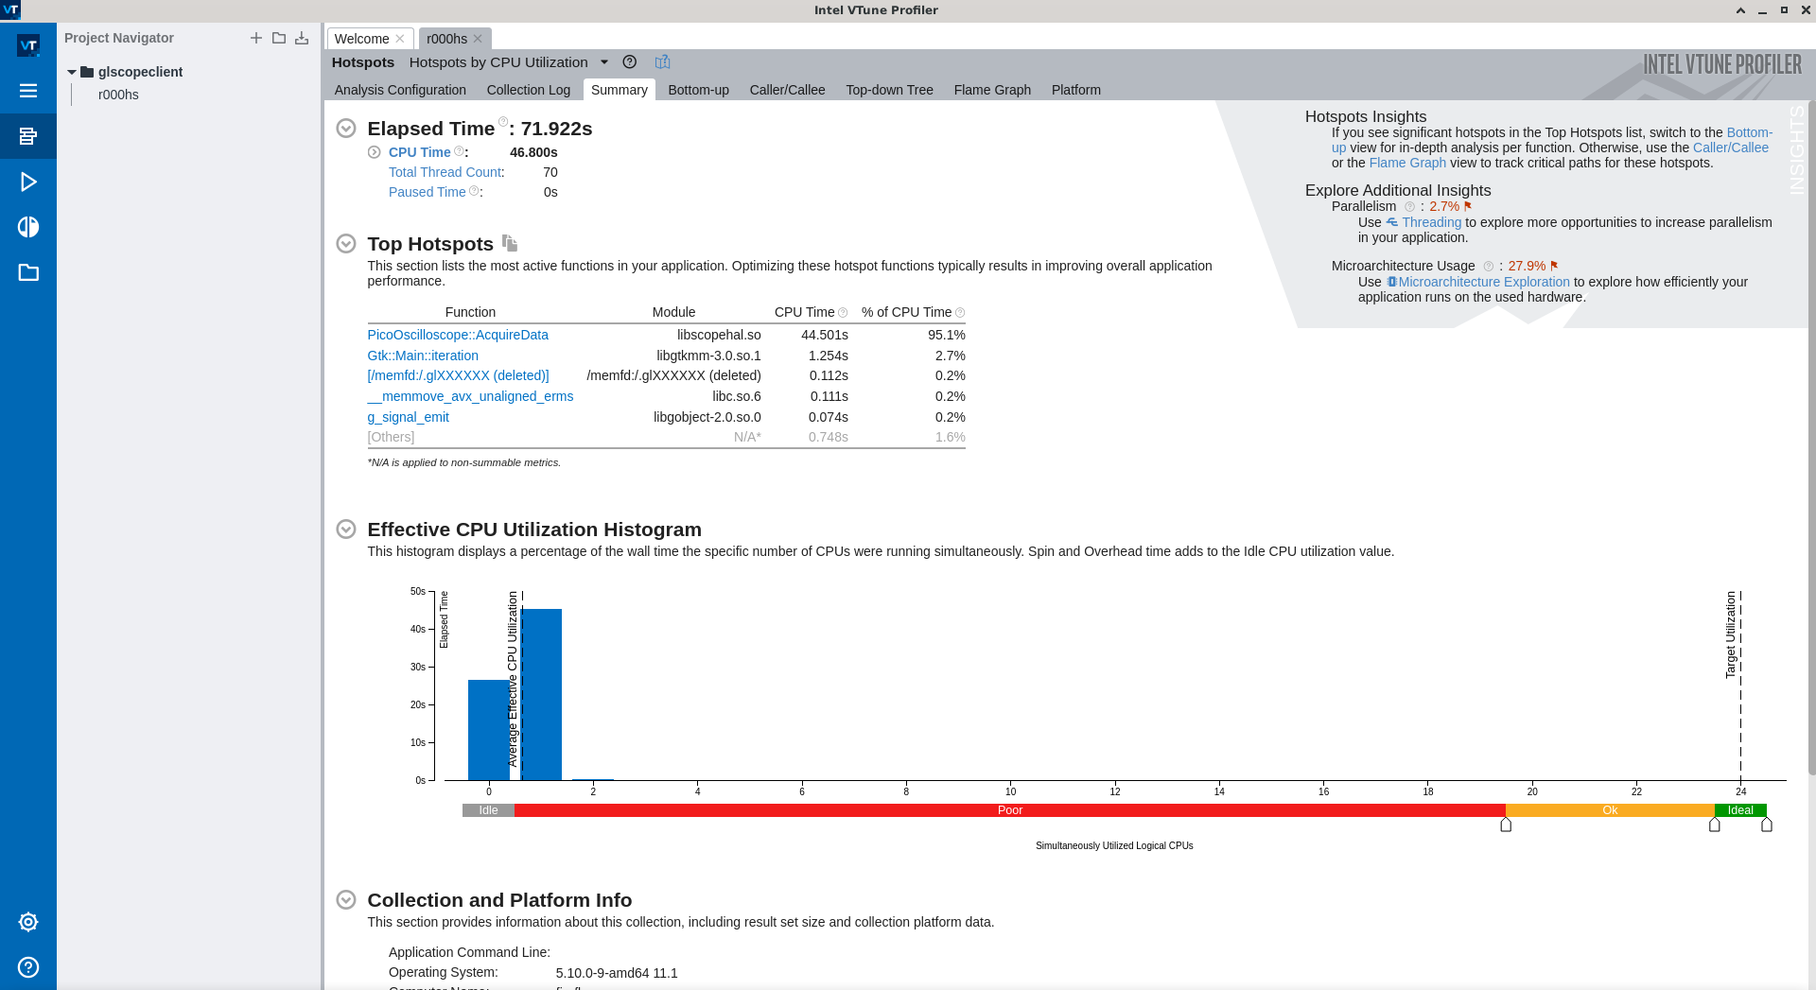Collapse the glscopeclient project tree
The width and height of the screenshot is (1816, 990).
pos(72,72)
